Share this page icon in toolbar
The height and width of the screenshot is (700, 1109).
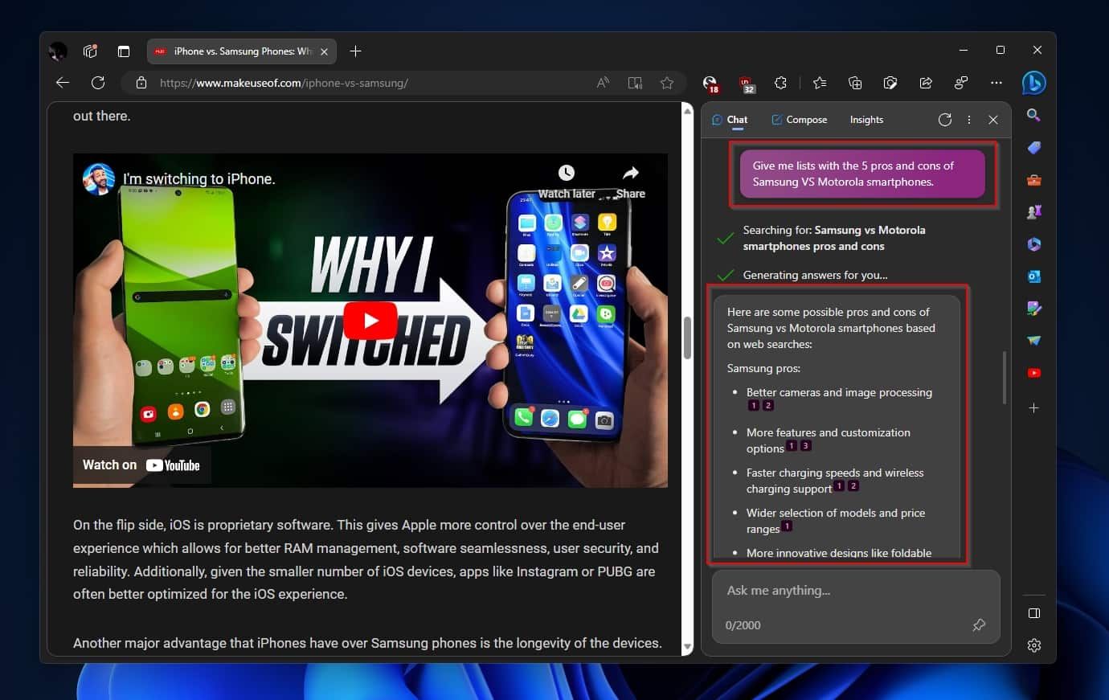coord(926,83)
